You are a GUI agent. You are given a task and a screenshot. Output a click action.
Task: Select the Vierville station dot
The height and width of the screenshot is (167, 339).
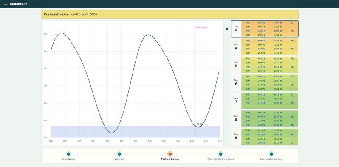coord(119,154)
